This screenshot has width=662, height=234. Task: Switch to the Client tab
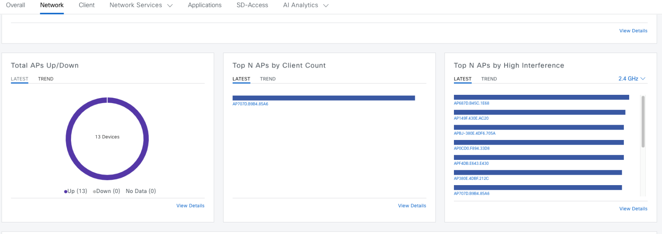coord(86,5)
